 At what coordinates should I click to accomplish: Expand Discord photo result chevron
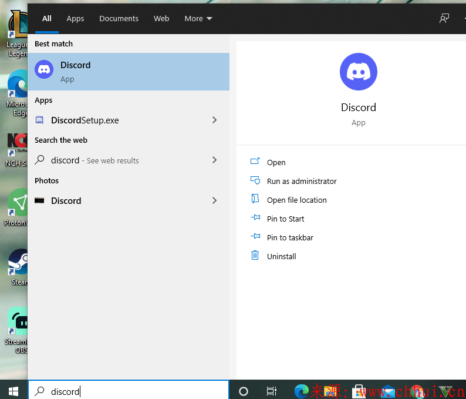click(215, 200)
